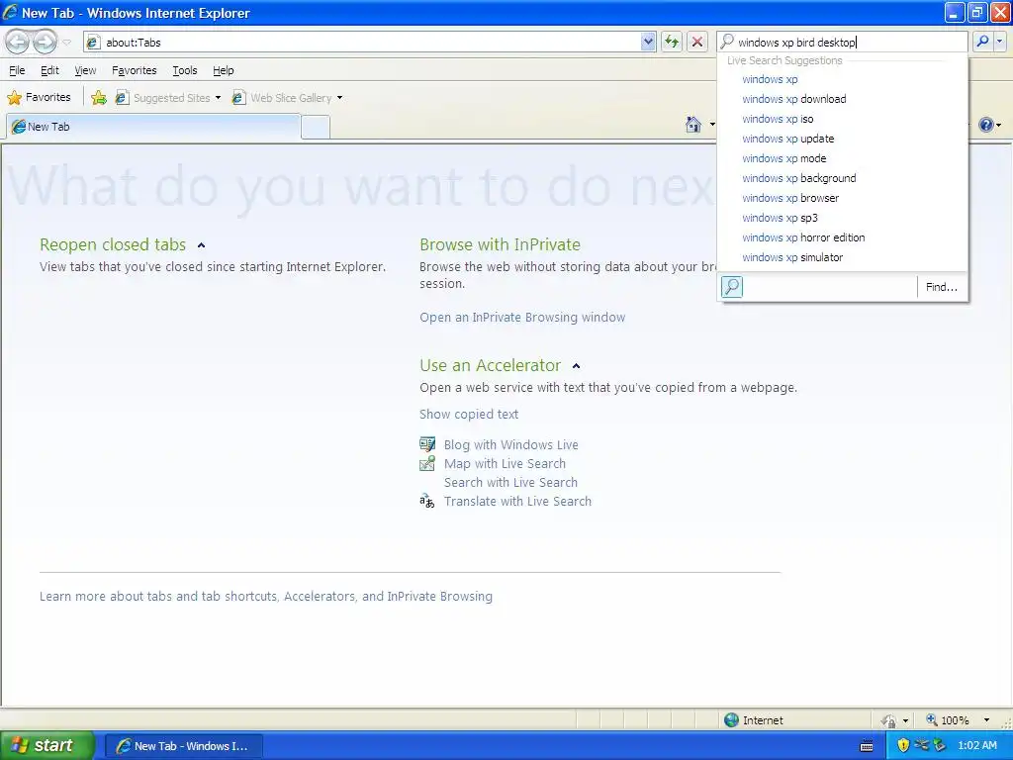Viewport: 1013px width, 760px height.
Task: Refresh the page with the green arrows icon
Action: (672, 42)
